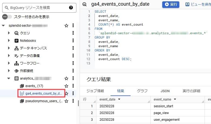The image size is (211, 124).
Task: Click the ワークフロー icon
Action: point(17,63)
